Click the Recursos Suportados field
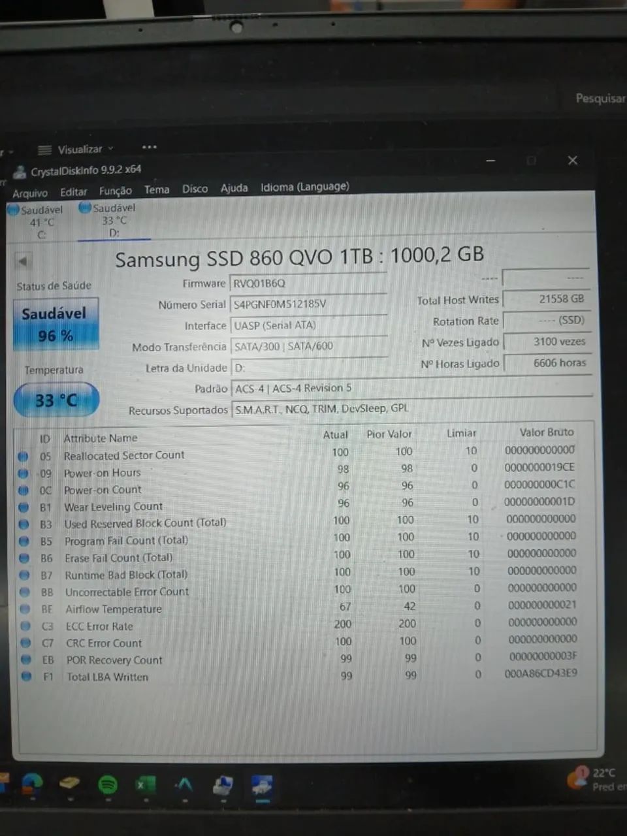Viewport: 627px width, 836px height. click(x=411, y=409)
